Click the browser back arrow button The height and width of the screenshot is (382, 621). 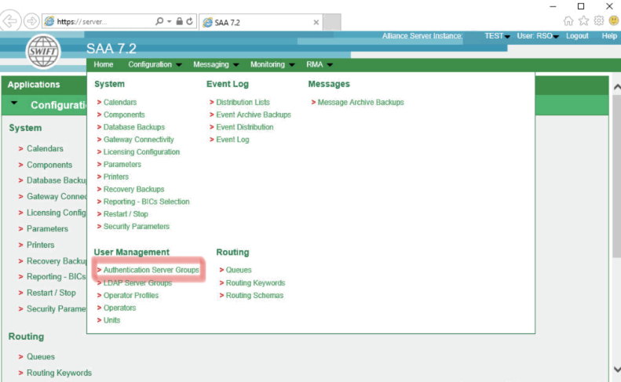point(11,21)
